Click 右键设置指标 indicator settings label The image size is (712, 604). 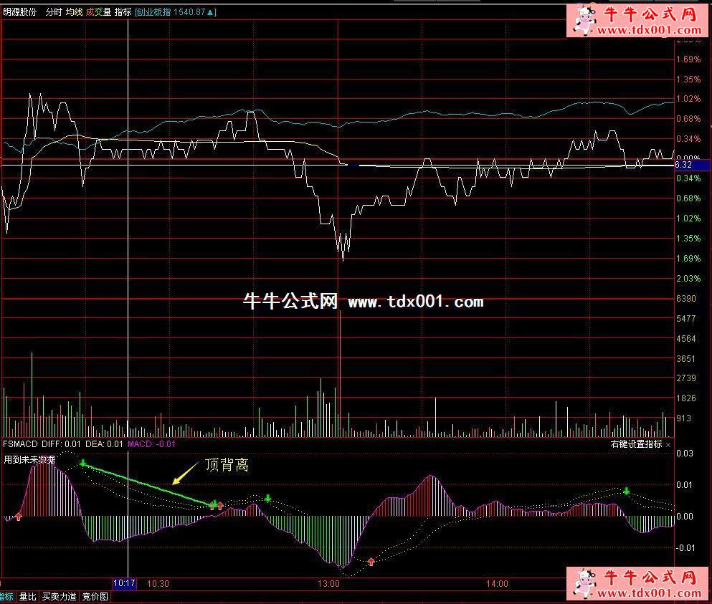635,445
